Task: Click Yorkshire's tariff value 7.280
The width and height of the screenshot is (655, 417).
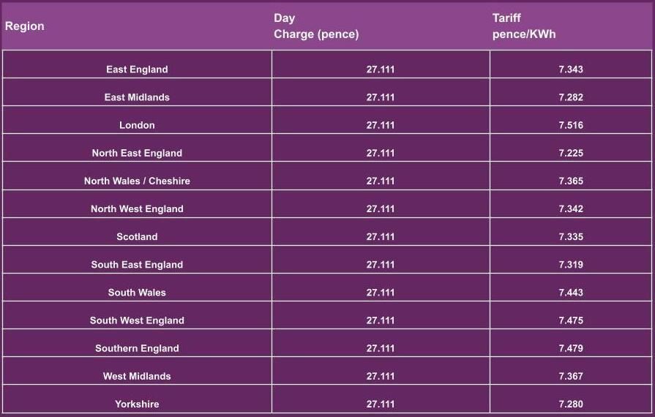Action: pyautogui.click(x=571, y=404)
